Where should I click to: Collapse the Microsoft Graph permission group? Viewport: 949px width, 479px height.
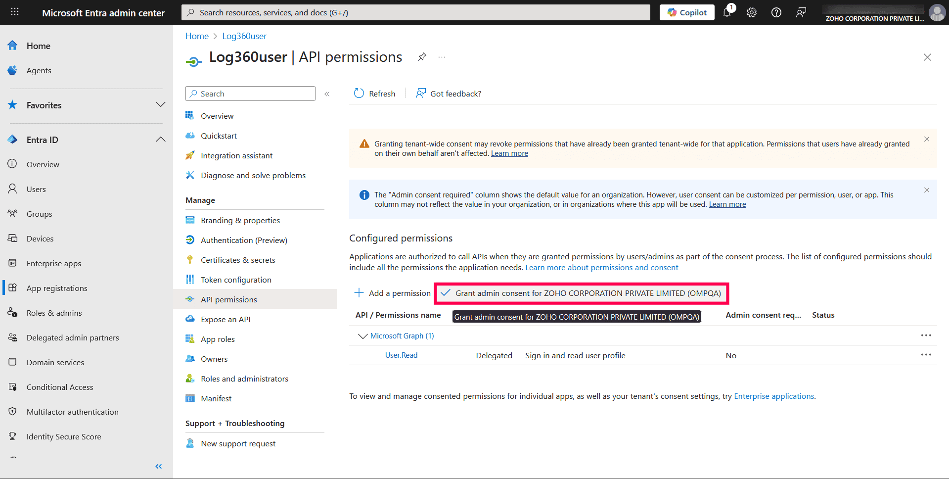[x=362, y=335]
